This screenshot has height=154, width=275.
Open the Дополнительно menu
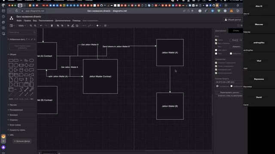63,21
